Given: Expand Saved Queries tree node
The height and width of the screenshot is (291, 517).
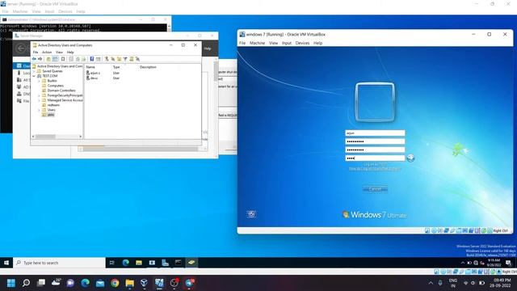Looking at the screenshot, I should (x=34, y=71).
